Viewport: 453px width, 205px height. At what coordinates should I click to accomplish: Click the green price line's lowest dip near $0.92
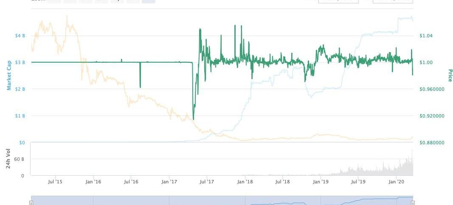[193, 118]
